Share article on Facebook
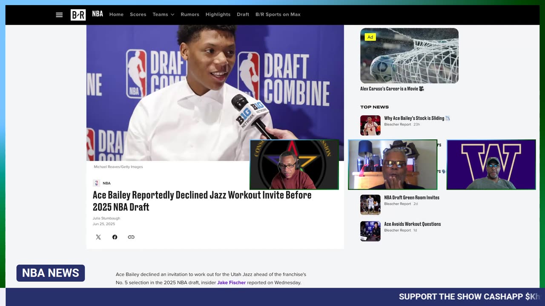This screenshot has width=545, height=306. [115, 237]
